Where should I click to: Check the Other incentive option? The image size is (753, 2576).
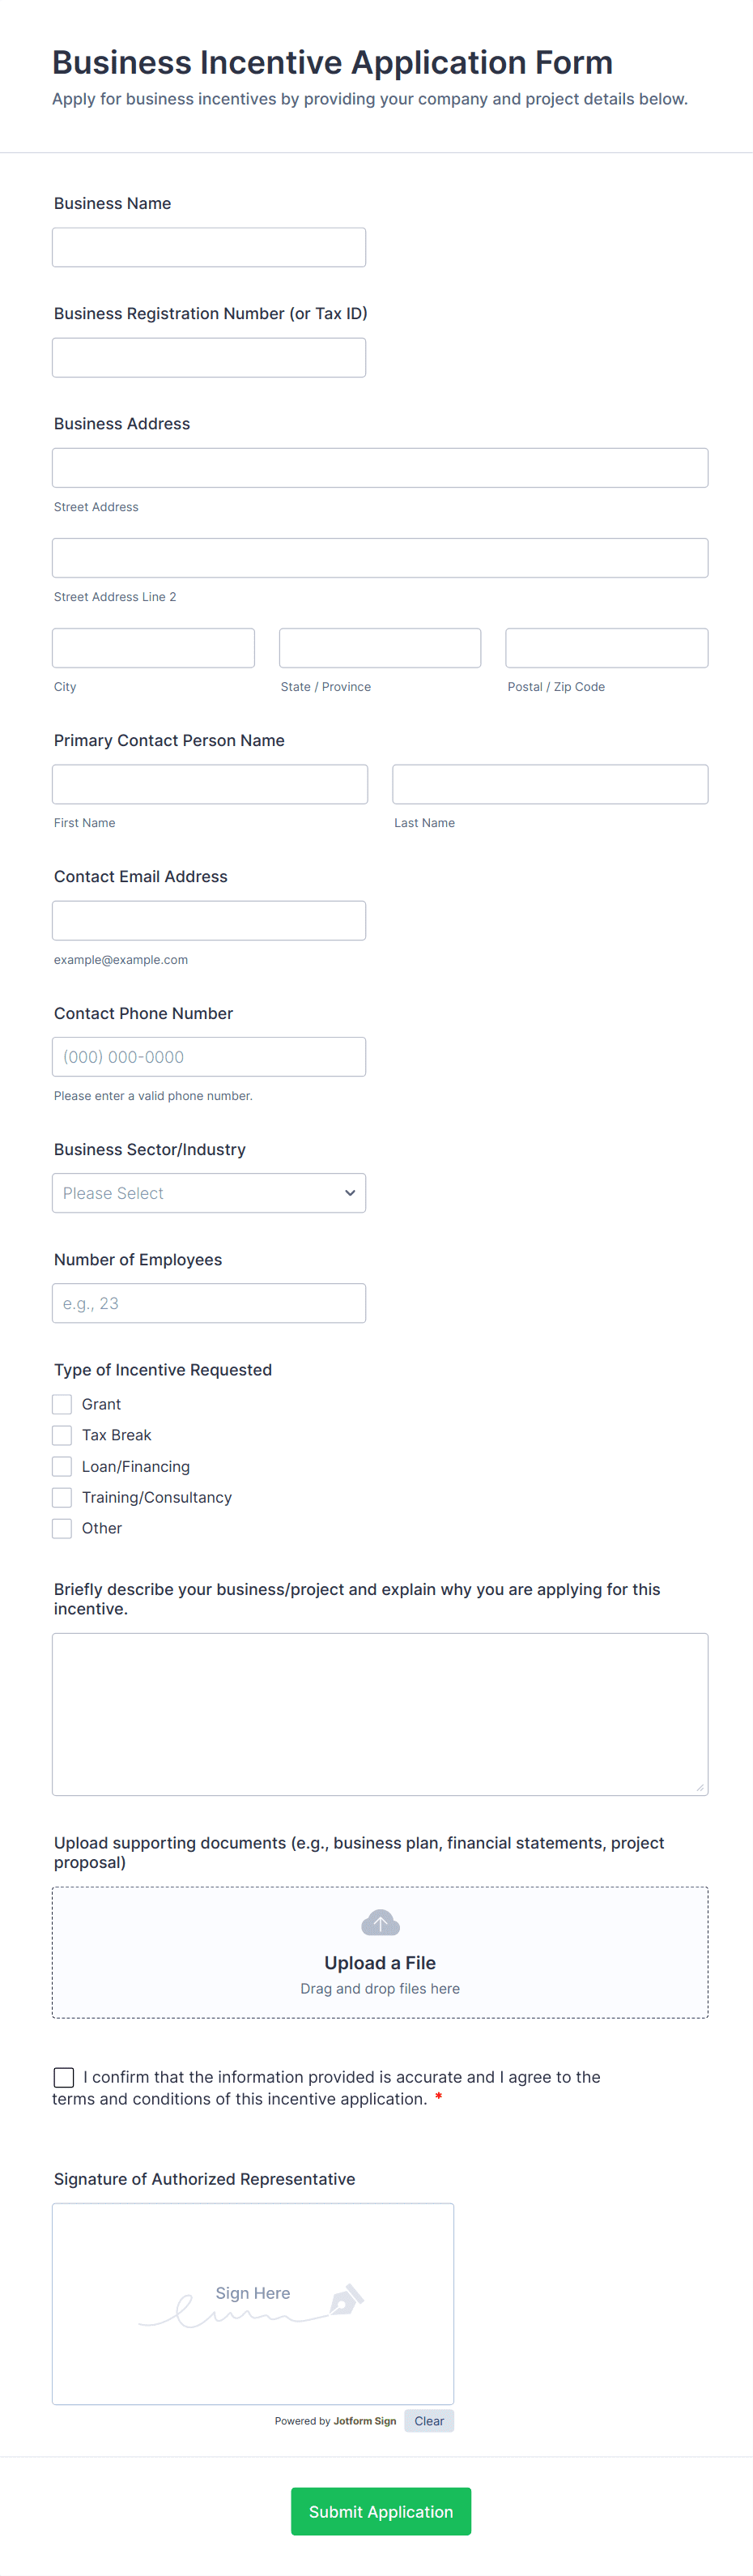pos(62,1528)
